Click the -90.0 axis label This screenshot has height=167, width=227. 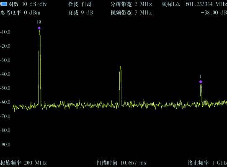(x=5, y=144)
